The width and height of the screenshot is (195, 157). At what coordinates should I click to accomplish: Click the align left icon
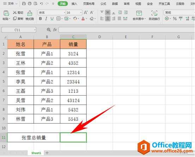point(102,19)
